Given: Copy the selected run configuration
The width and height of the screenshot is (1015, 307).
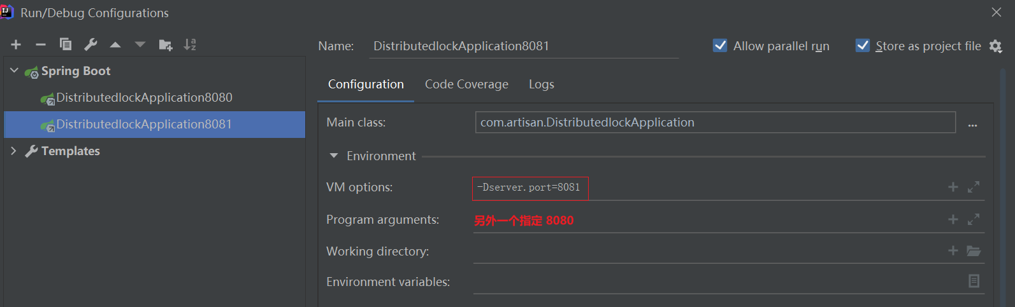Looking at the screenshot, I should [x=66, y=44].
